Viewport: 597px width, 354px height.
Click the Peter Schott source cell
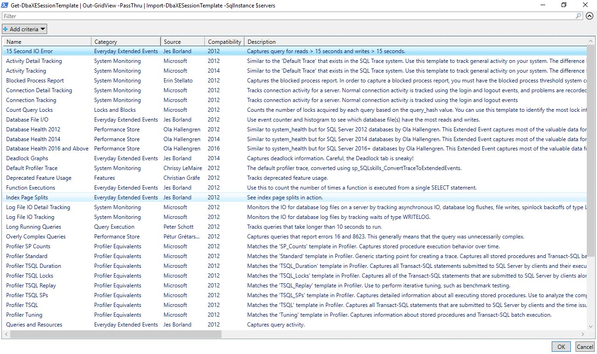(x=179, y=227)
